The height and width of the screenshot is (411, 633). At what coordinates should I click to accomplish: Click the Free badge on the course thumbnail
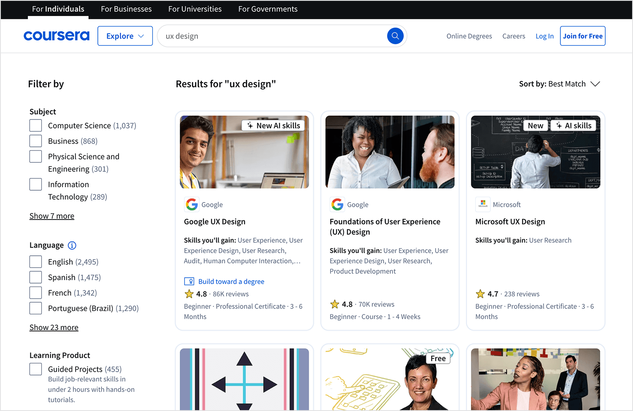tap(438, 358)
